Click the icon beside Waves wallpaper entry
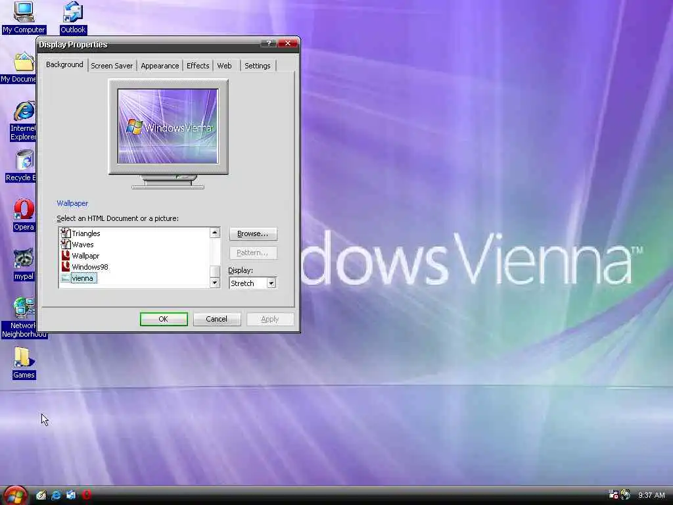The image size is (673, 505). tap(65, 245)
